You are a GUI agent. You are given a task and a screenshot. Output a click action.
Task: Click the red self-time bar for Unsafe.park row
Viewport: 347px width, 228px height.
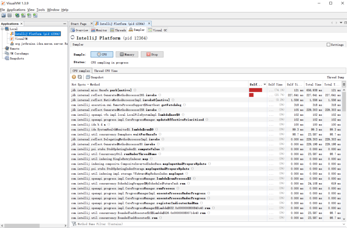pos(255,90)
